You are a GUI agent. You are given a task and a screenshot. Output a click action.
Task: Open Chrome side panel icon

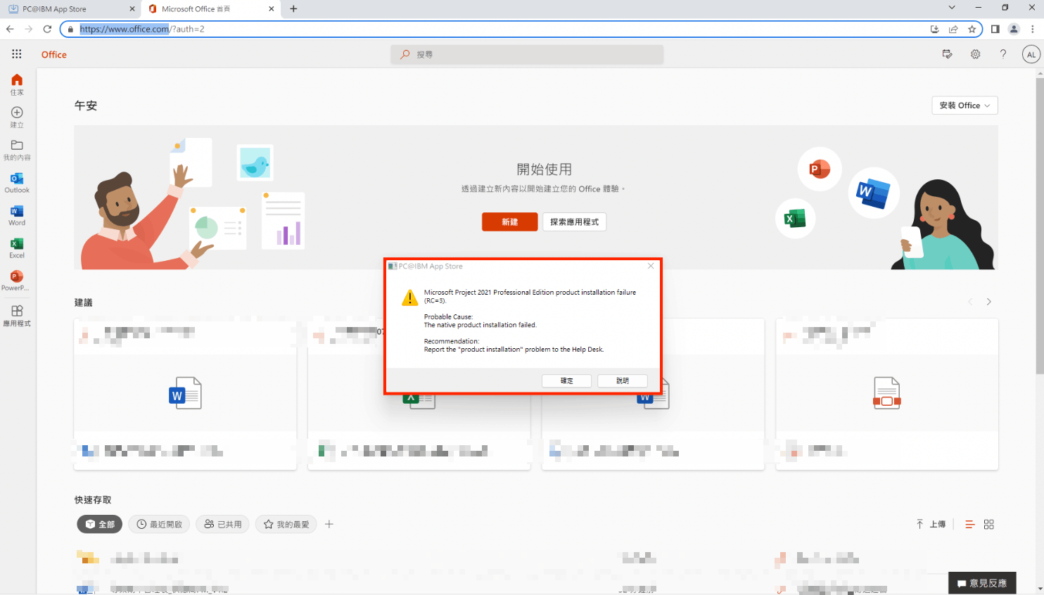click(995, 29)
